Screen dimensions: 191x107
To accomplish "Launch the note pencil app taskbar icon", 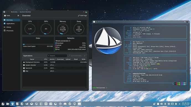I will tap(22, 104).
